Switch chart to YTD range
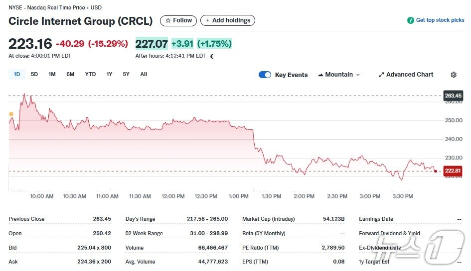The width and height of the screenshot is (471, 271). [x=90, y=75]
